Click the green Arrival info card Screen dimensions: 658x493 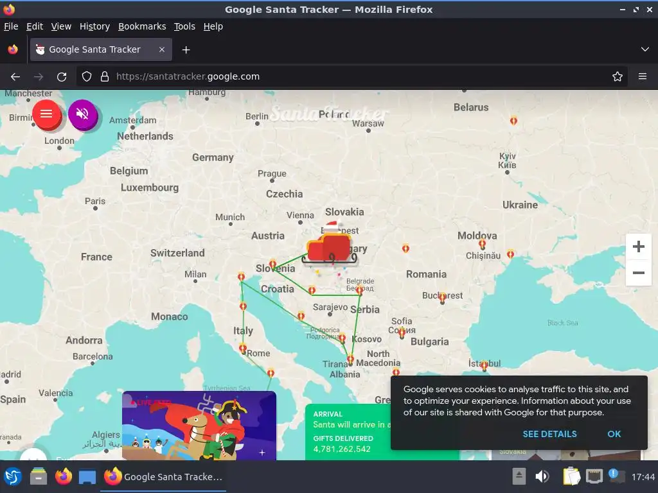click(x=348, y=432)
